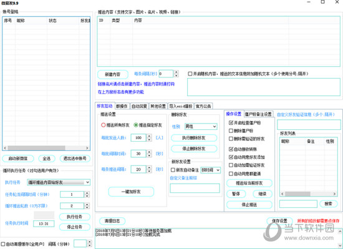Click 执行删除好友 button
The width and height of the screenshot is (343, 249).
tap(194, 138)
